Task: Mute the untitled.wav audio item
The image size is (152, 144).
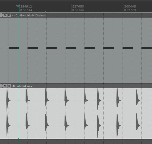Action: pyautogui.click(x=5, y=86)
